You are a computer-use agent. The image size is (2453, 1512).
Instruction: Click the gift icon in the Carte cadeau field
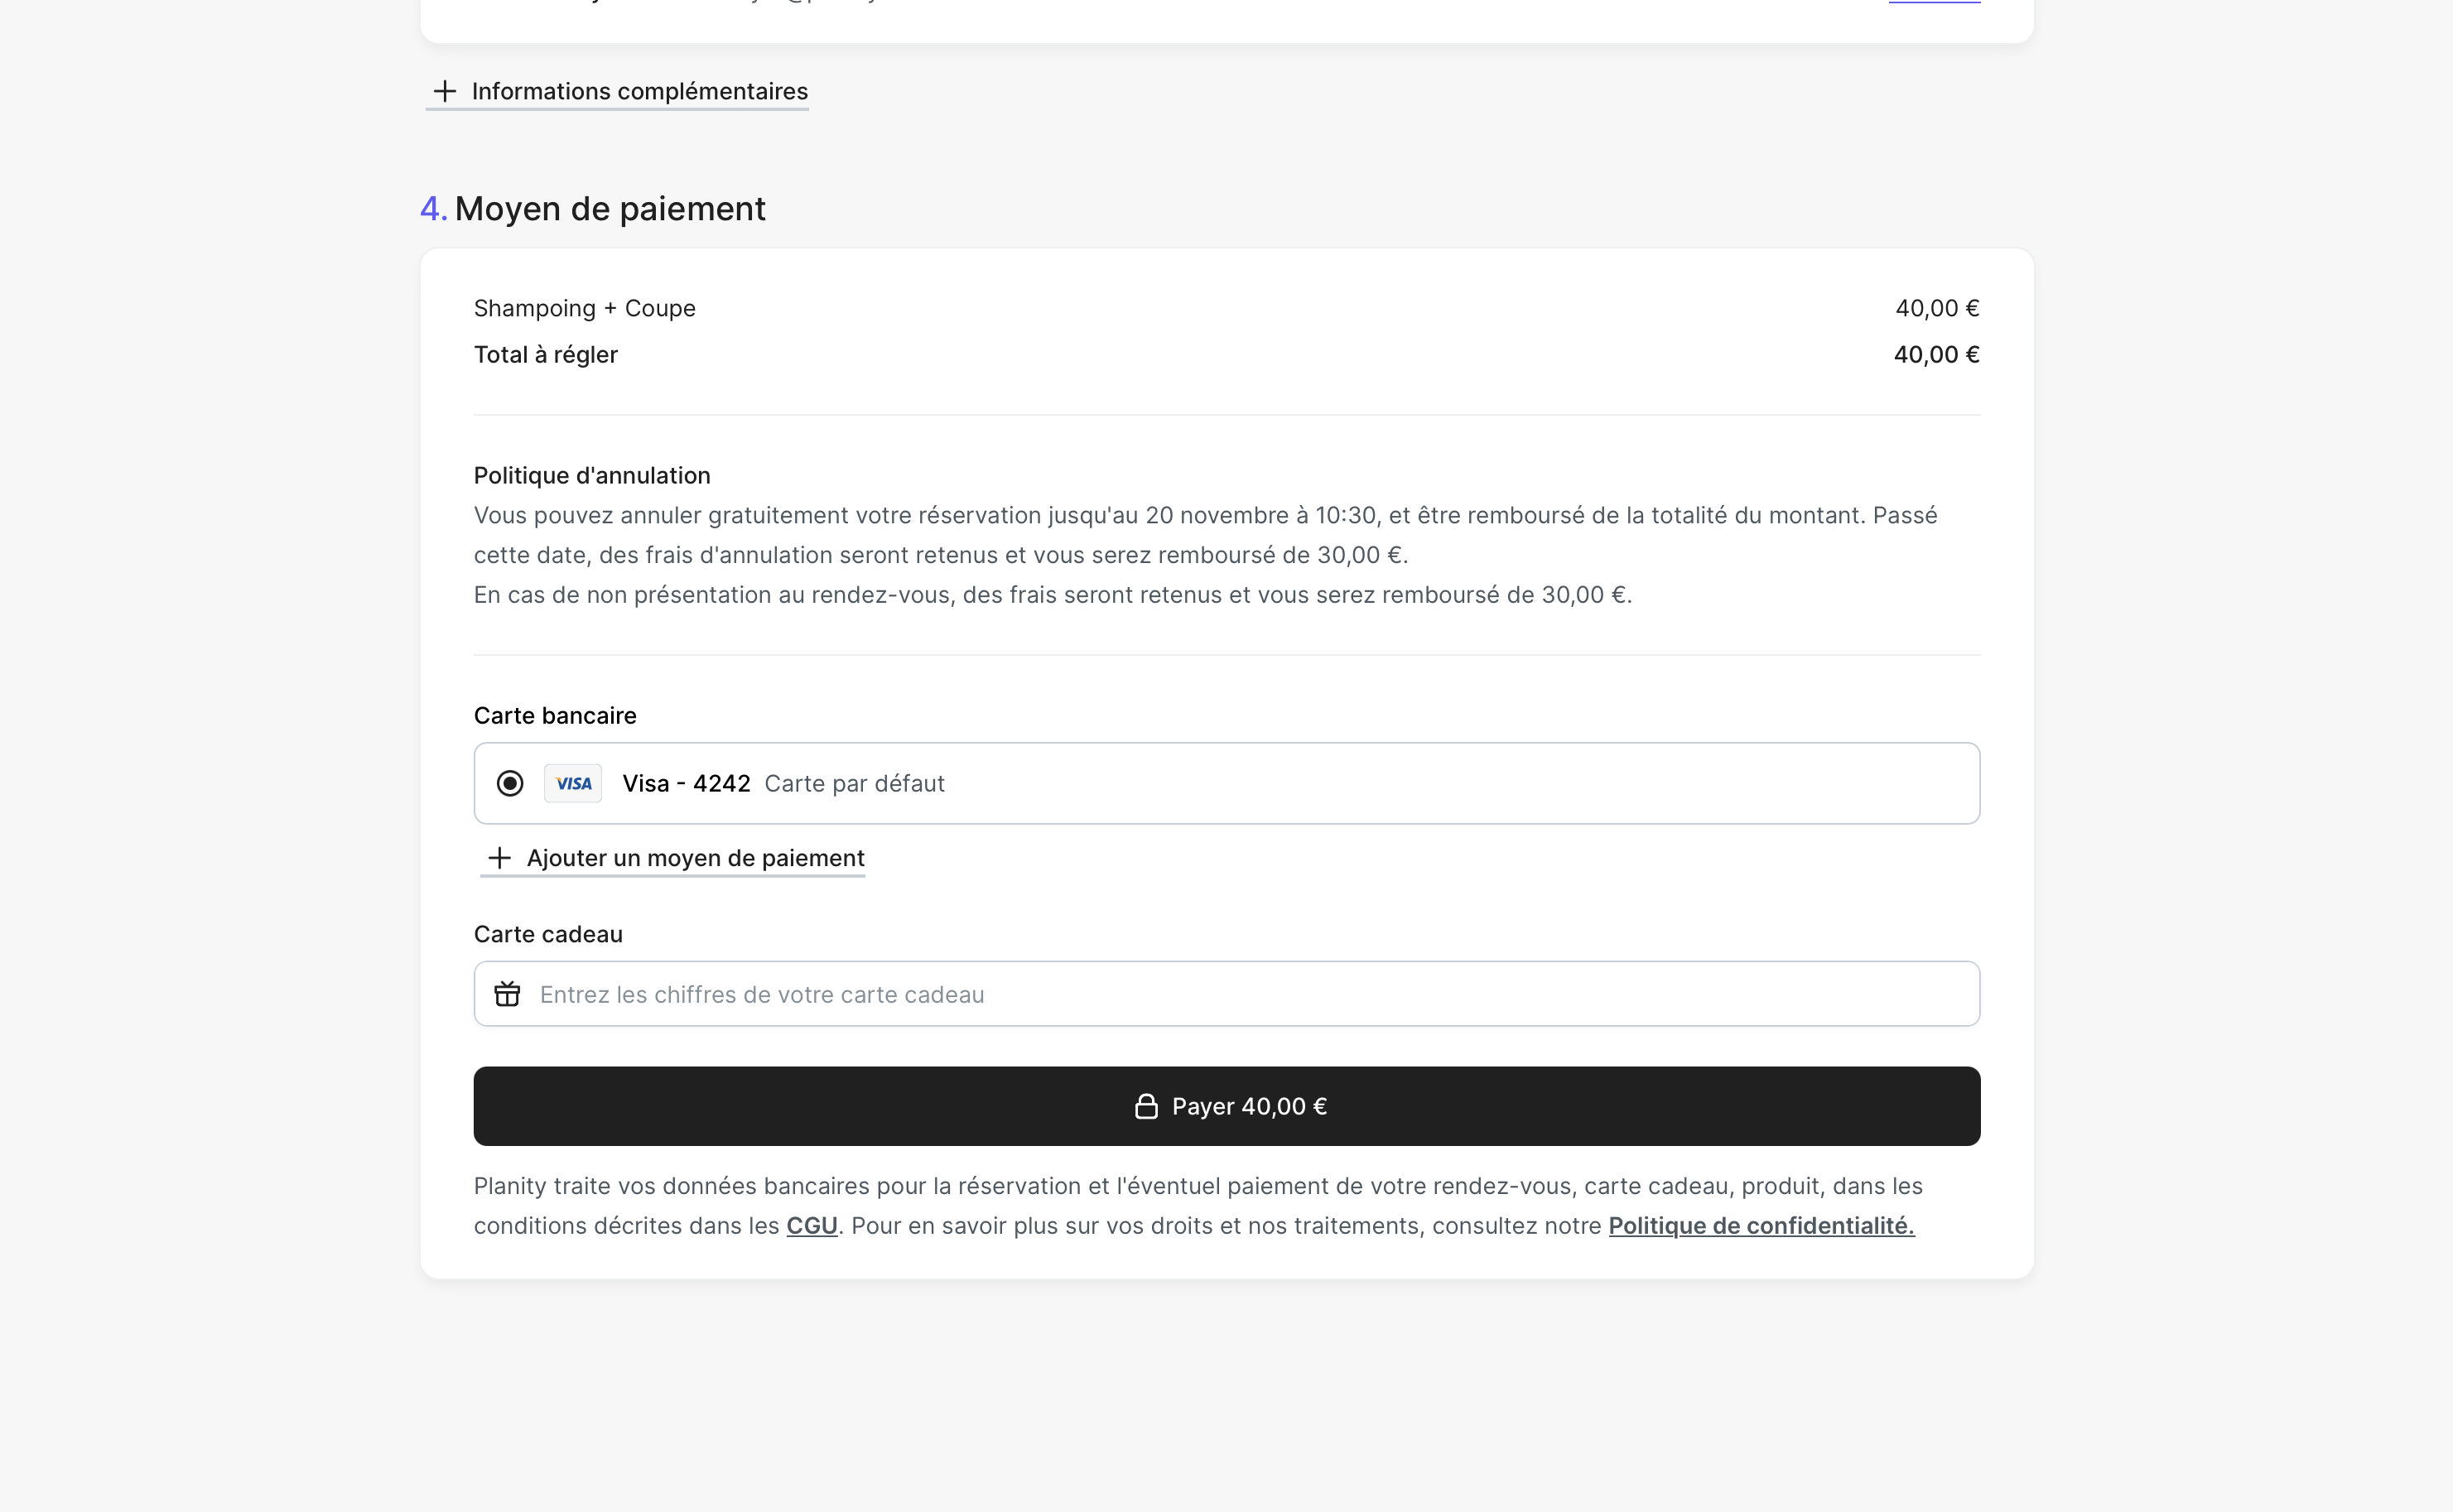[x=508, y=994]
